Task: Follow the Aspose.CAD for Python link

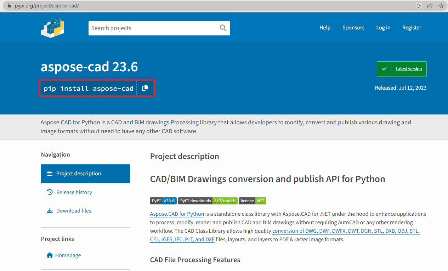Action: point(177,214)
